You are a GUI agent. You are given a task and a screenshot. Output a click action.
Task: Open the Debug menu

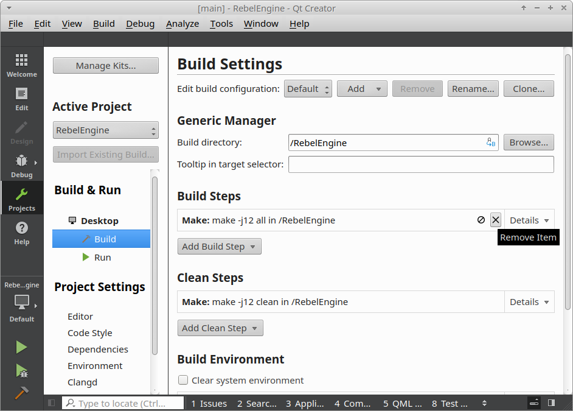pos(141,24)
